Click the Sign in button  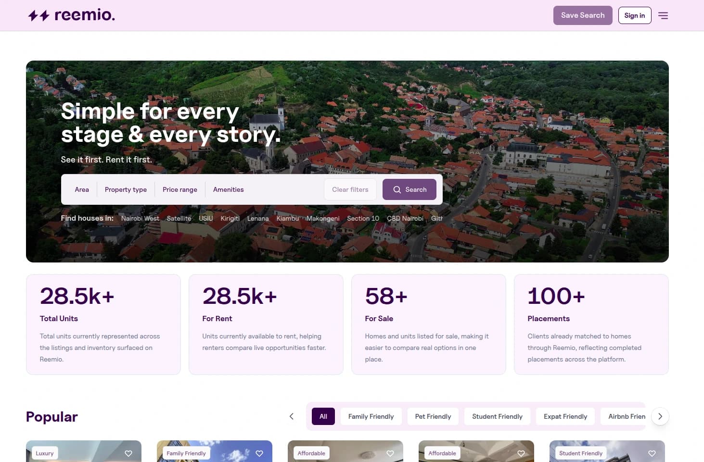(x=635, y=15)
